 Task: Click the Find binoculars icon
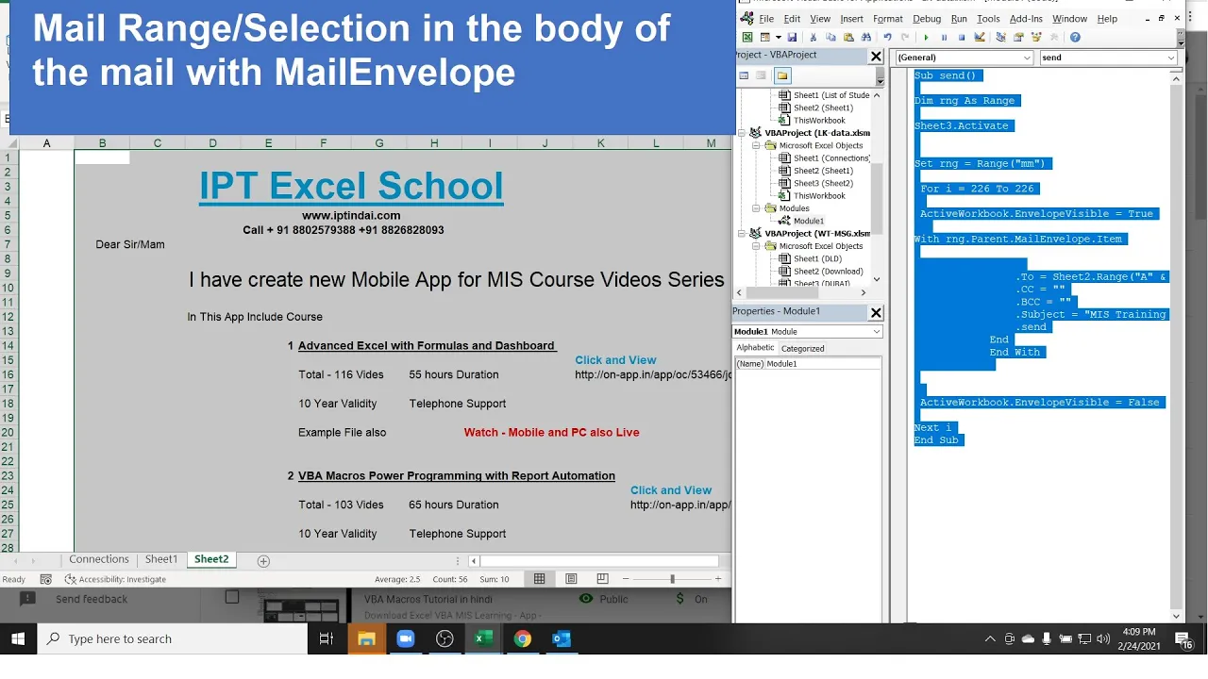[x=866, y=38]
